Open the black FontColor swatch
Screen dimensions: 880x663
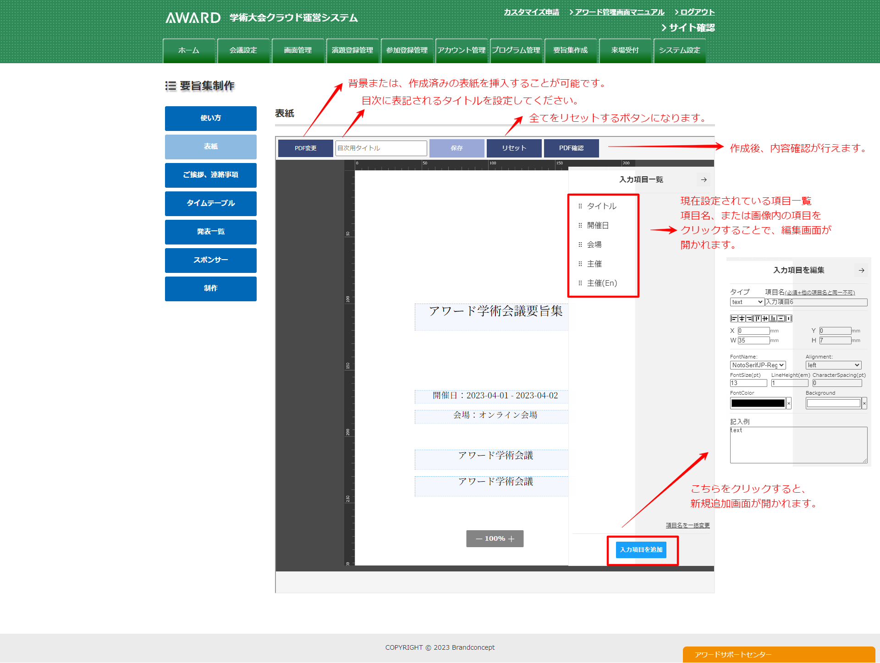tap(758, 403)
